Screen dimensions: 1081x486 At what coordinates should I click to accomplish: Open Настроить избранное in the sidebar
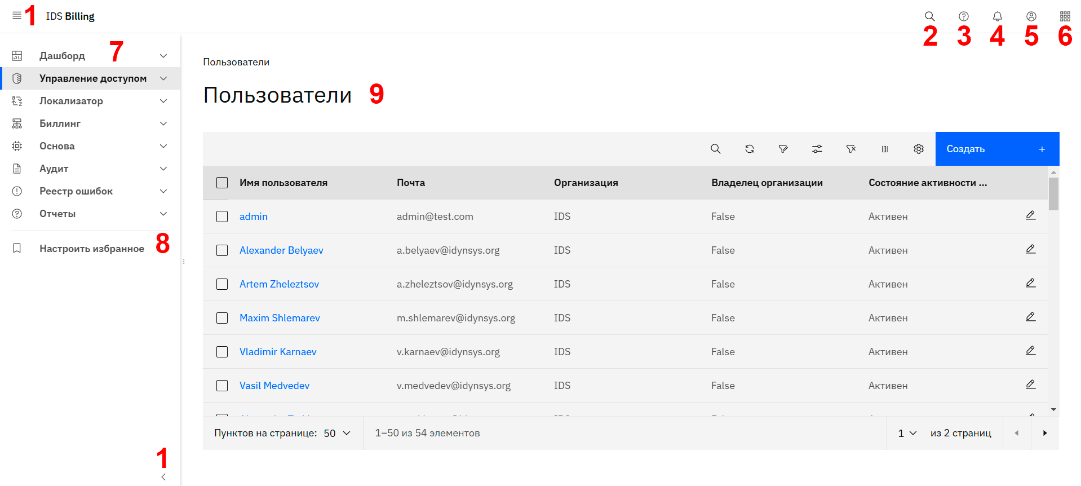pyautogui.click(x=91, y=249)
